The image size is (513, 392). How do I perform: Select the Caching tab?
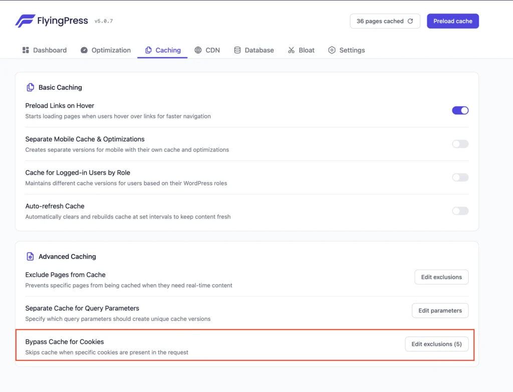tap(163, 50)
